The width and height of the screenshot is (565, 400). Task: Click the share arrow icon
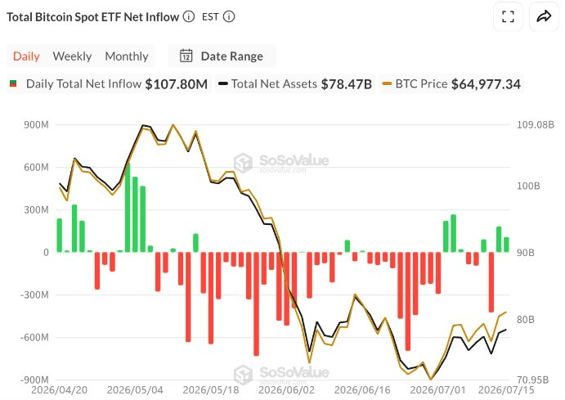(x=544, y=16)
